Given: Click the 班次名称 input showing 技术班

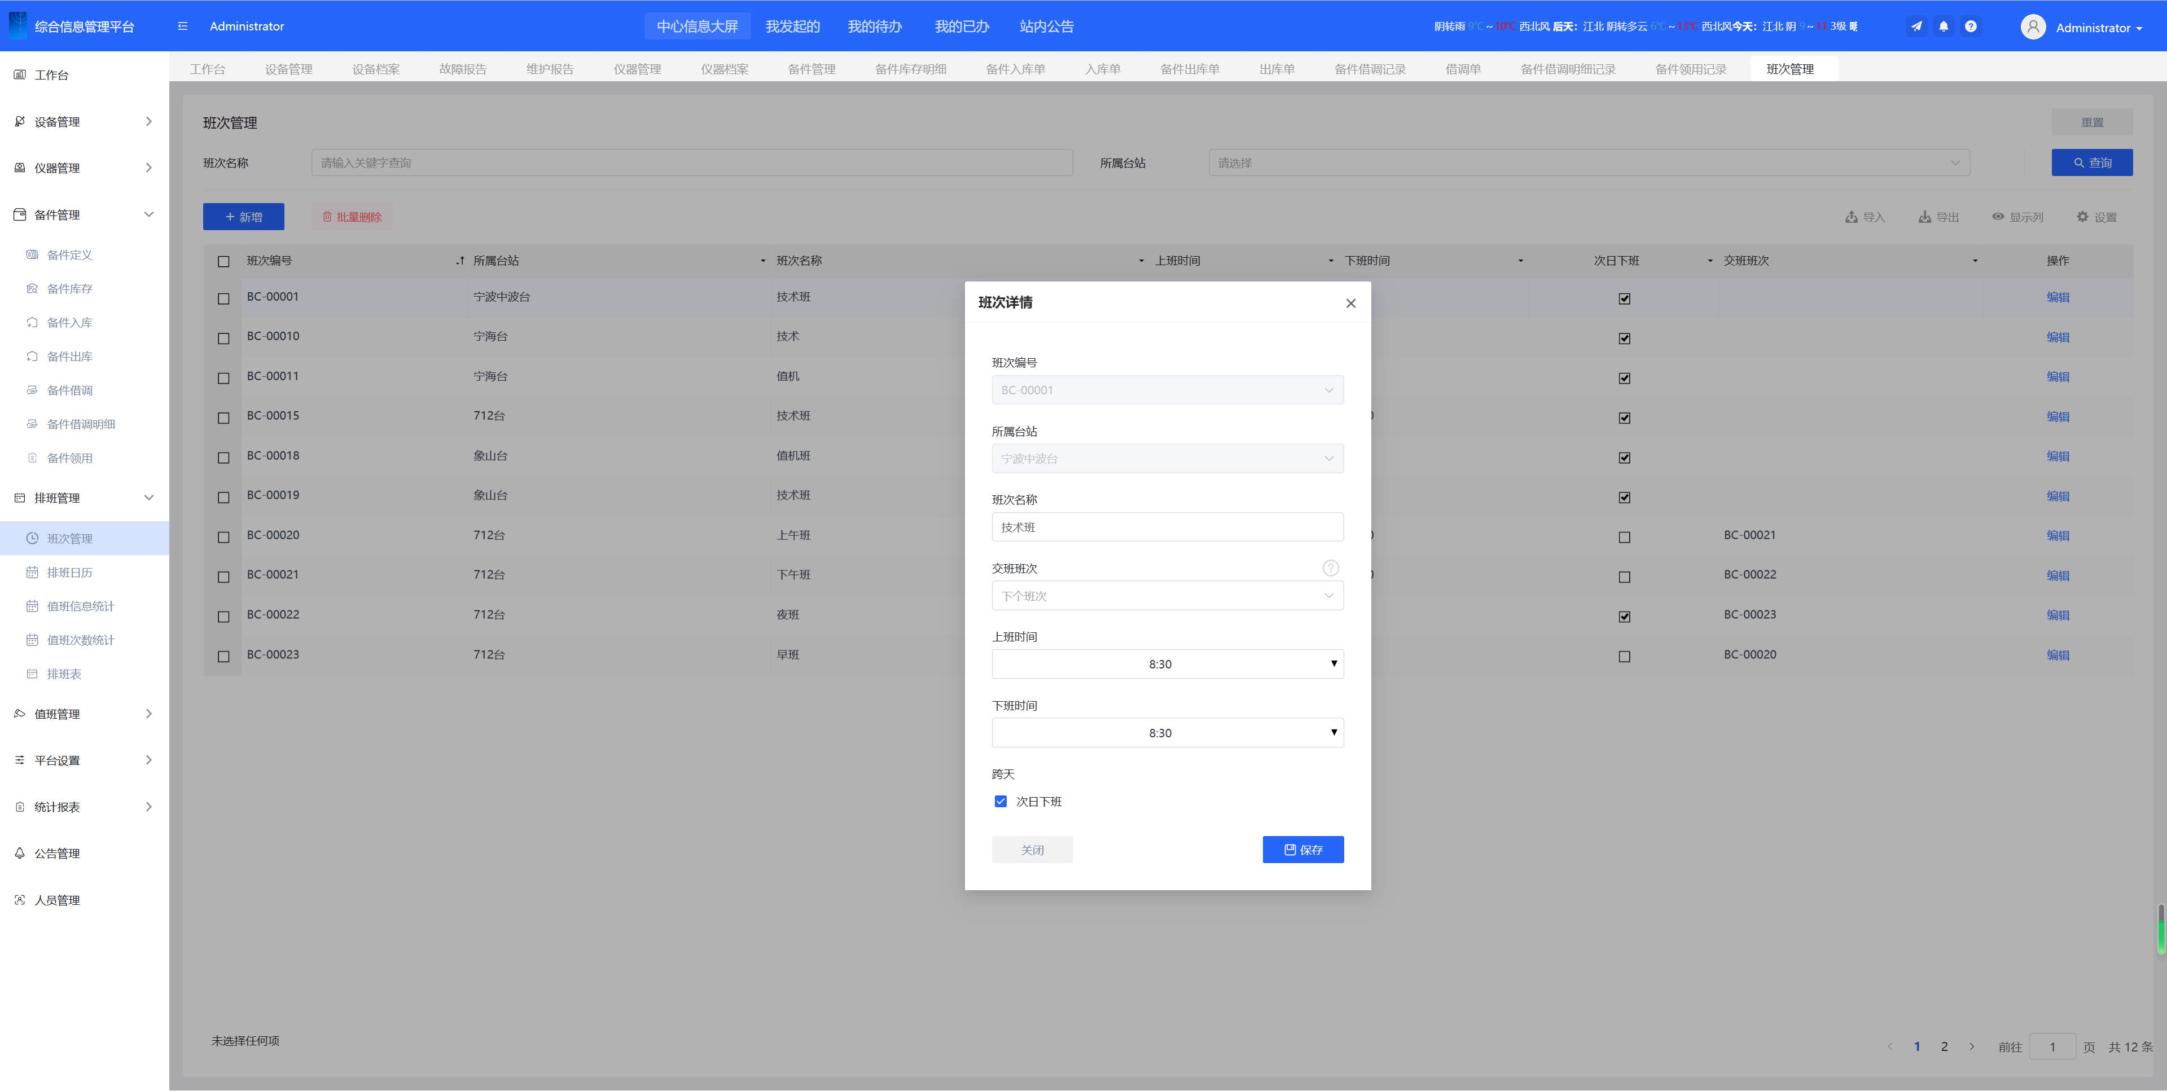Looking at the screenshot, I should (1167, 527).
